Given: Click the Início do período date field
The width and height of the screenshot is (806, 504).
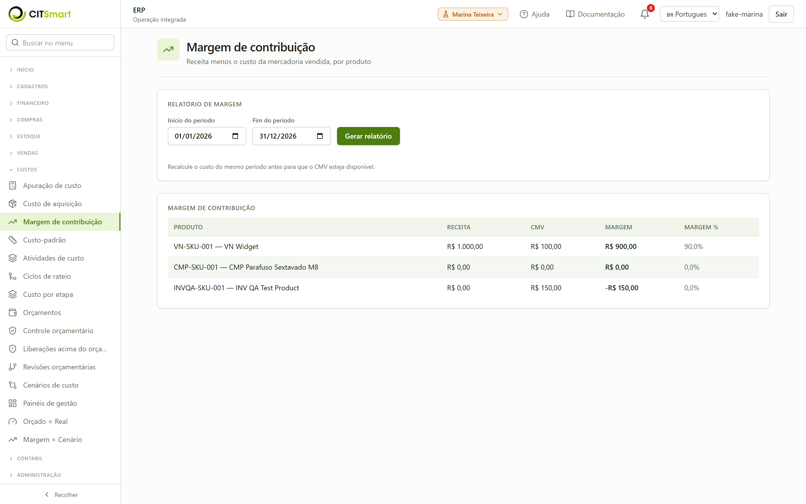Looking at the screenshot, I should (x=207, y=136).
